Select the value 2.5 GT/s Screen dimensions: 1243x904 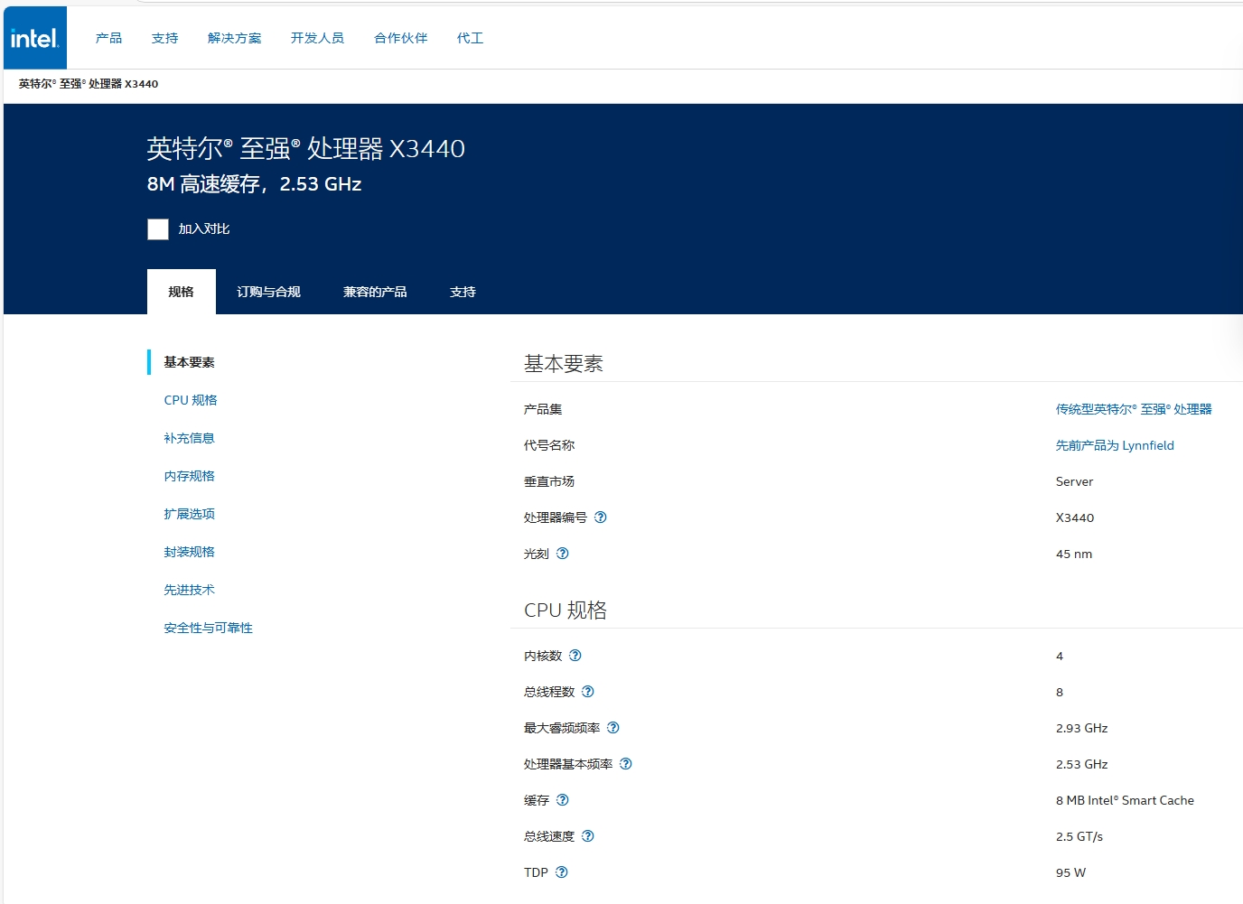pos(1079,836)
